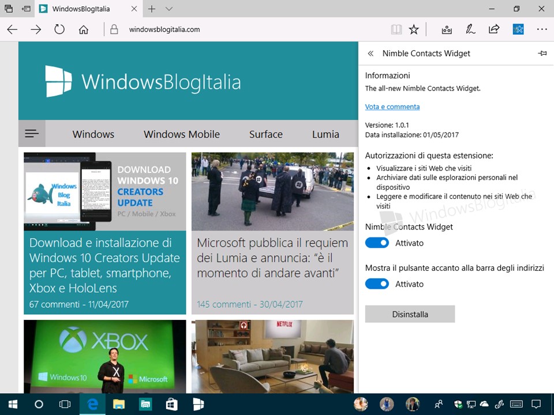The image size is (554, 415).
Task: Open the Lumia menu item
Action: click(x=325, y=134)
